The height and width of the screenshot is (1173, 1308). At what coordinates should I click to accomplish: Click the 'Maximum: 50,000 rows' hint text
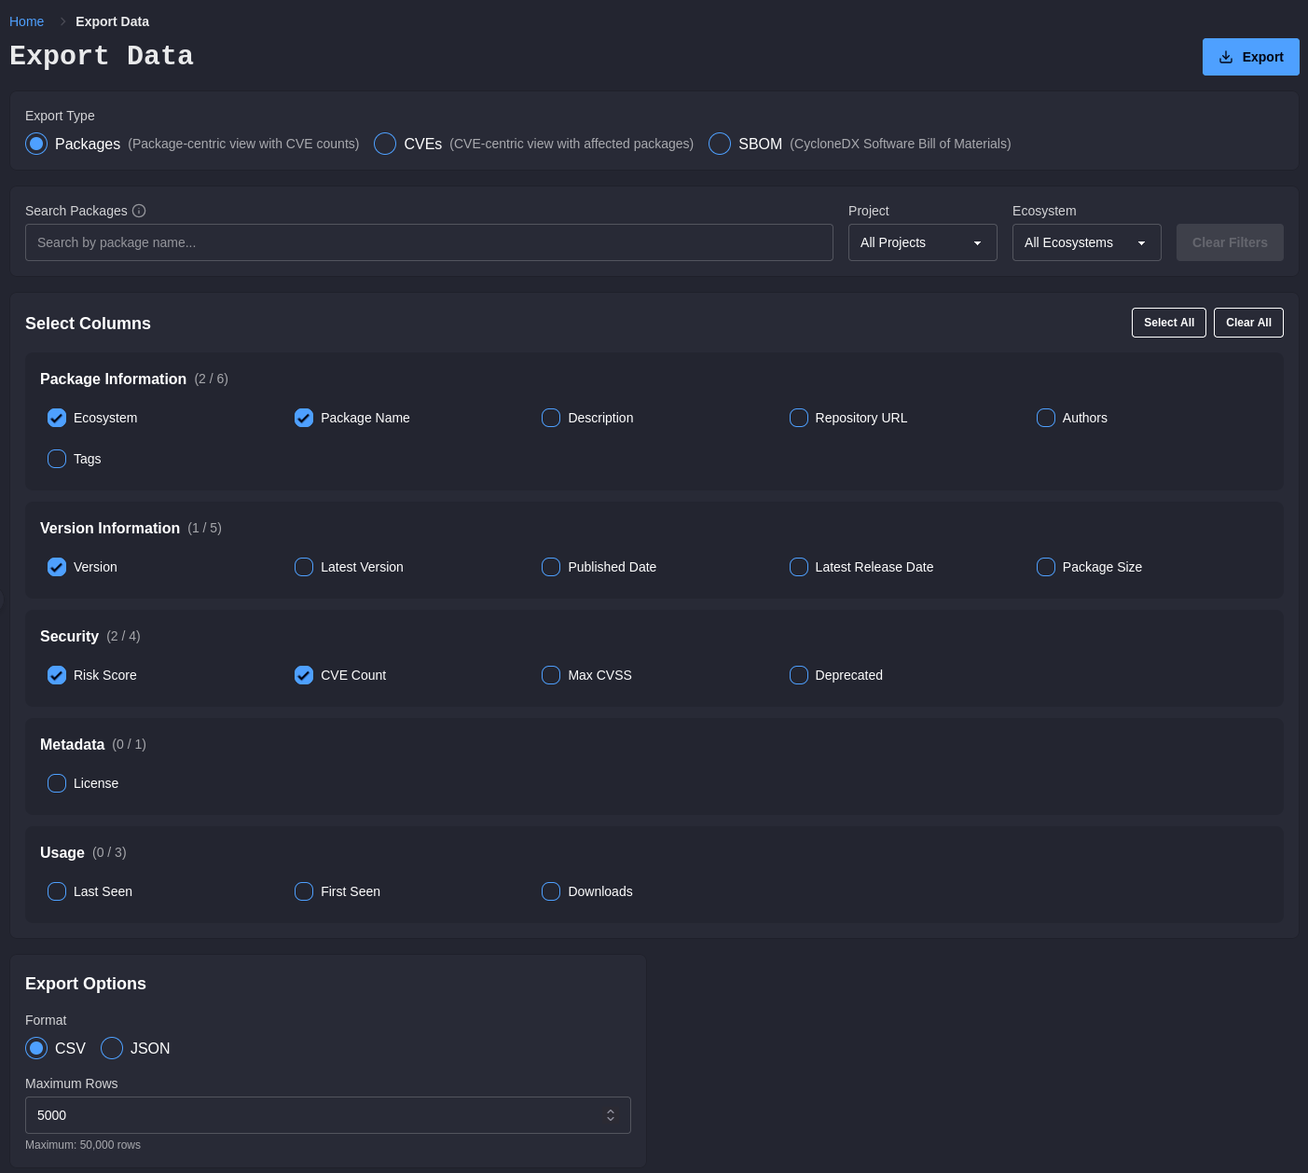tap(83, 1145)
